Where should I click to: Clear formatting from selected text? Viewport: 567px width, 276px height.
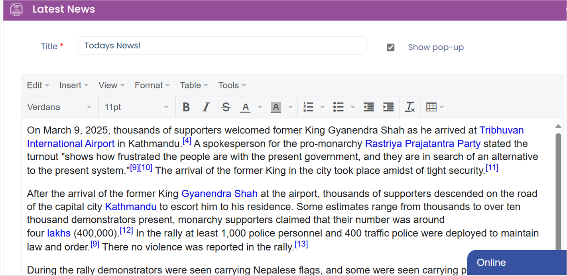(410, 107)
